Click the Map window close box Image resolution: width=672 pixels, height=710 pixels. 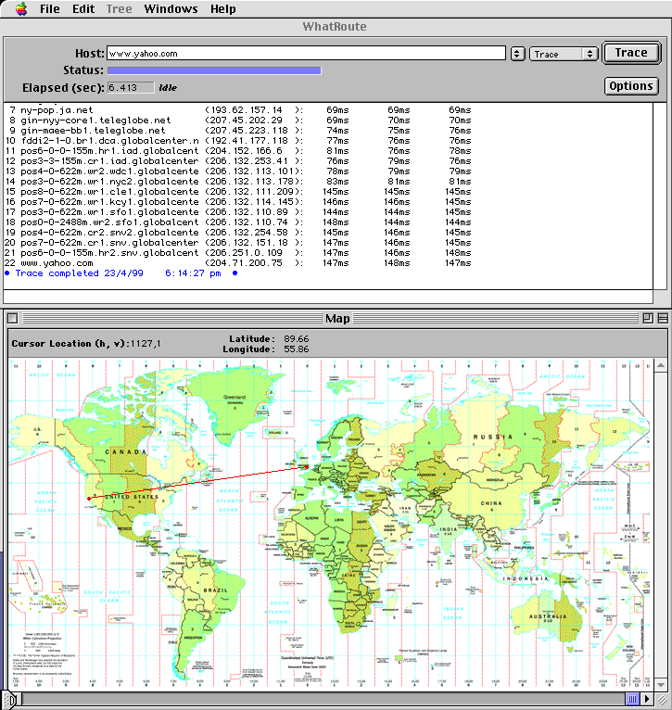[x=13, y=318]
